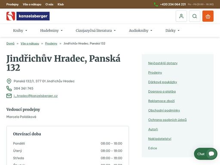Screen dimensions: 220x165
Task: Open Prodejny sidebar link
Action: coord(155,73)
